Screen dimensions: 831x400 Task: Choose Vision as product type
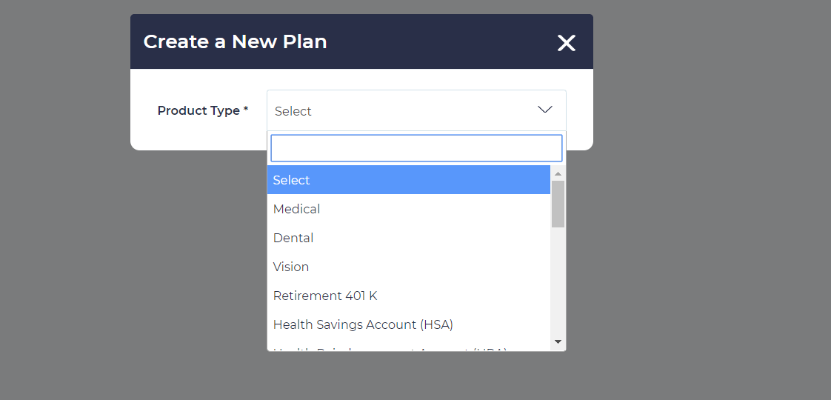(x=291, y=267)
